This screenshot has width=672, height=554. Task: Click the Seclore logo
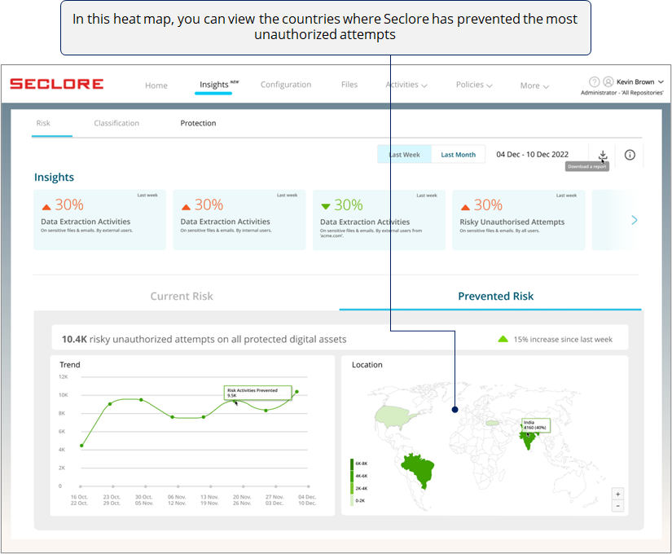point(56,84)
